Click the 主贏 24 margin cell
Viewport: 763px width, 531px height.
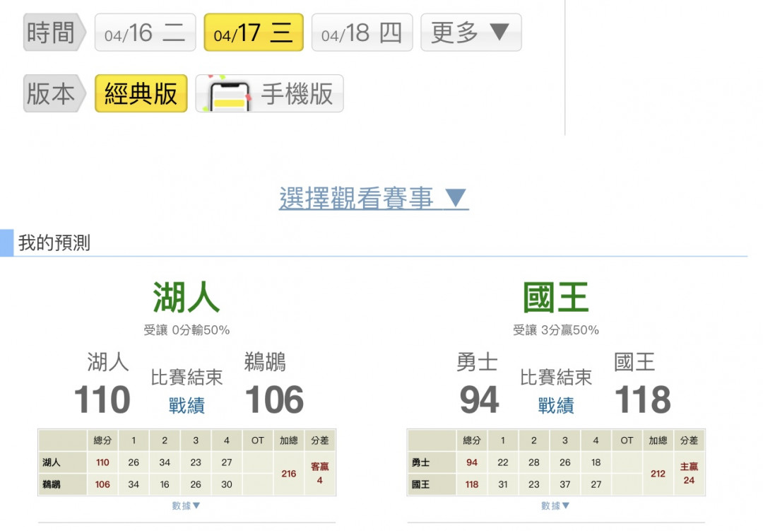tap(689, 474)
